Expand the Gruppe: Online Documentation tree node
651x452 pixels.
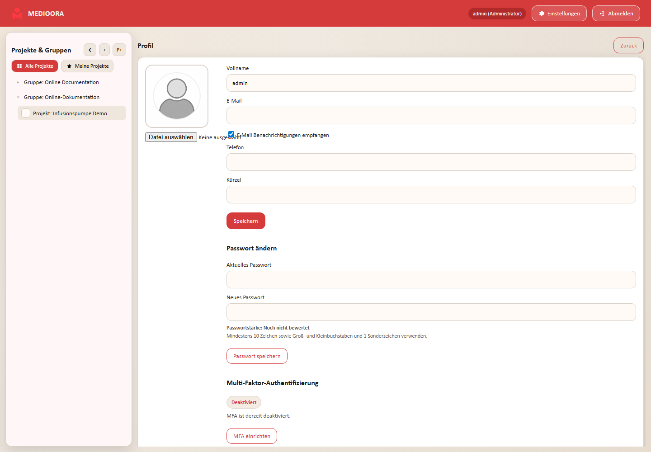18,82
